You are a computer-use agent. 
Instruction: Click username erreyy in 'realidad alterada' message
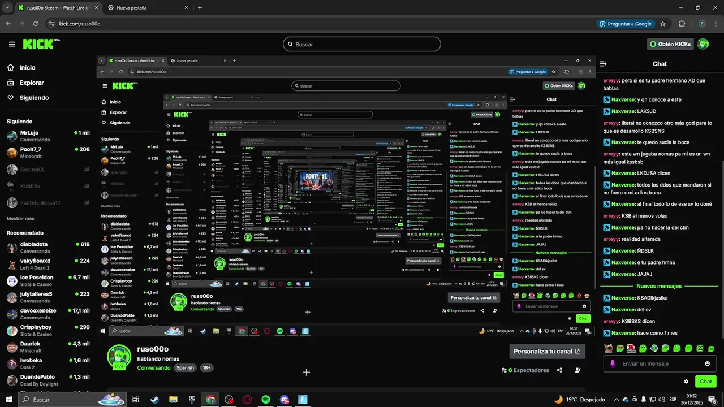click(611, 239)
